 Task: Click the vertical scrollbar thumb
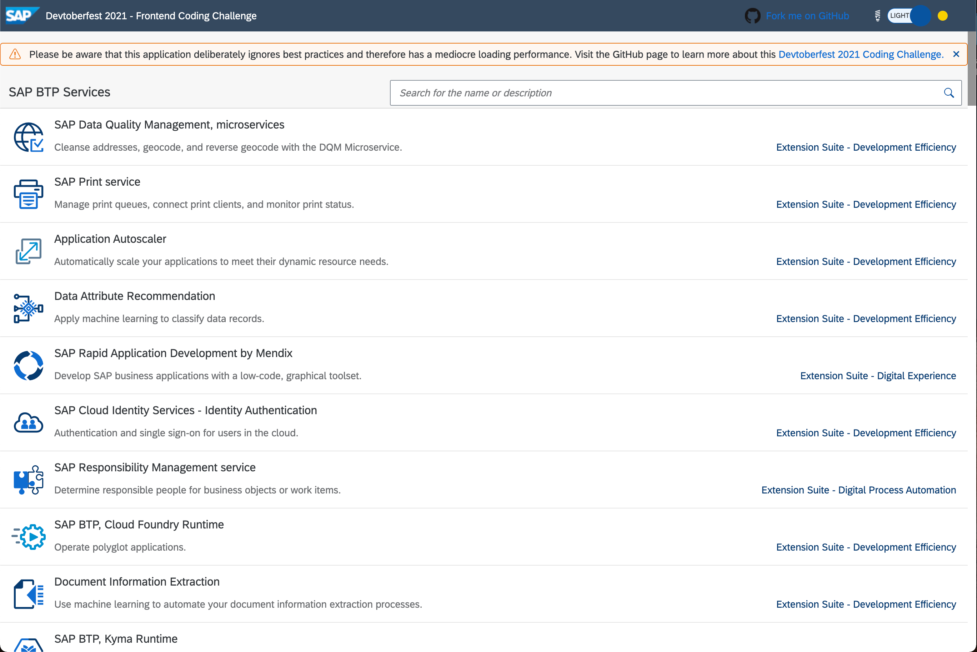(x=972, y=69)
